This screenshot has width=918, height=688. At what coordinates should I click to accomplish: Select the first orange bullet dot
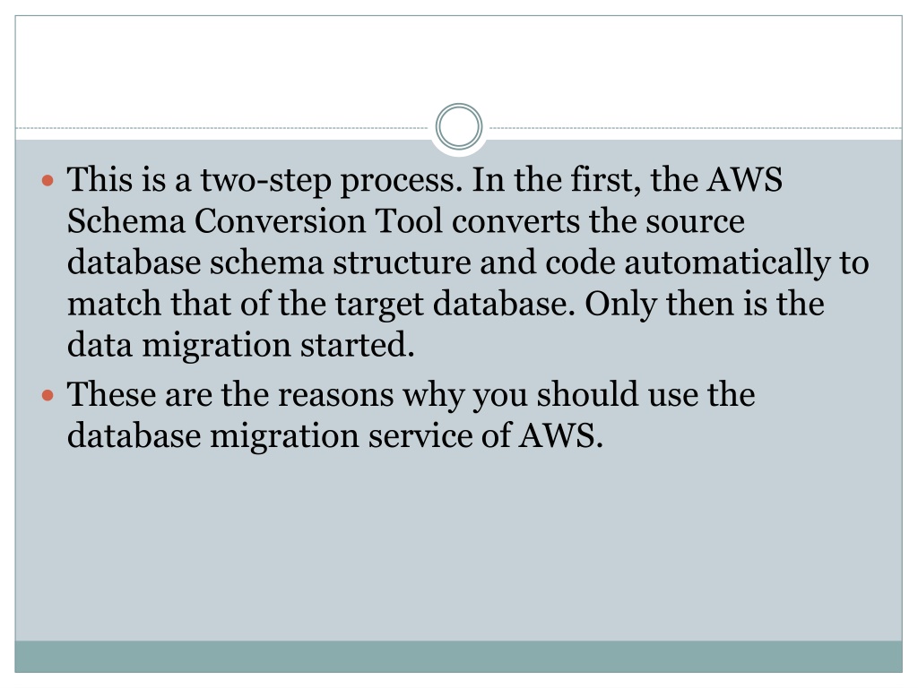(x=48, y=180)
